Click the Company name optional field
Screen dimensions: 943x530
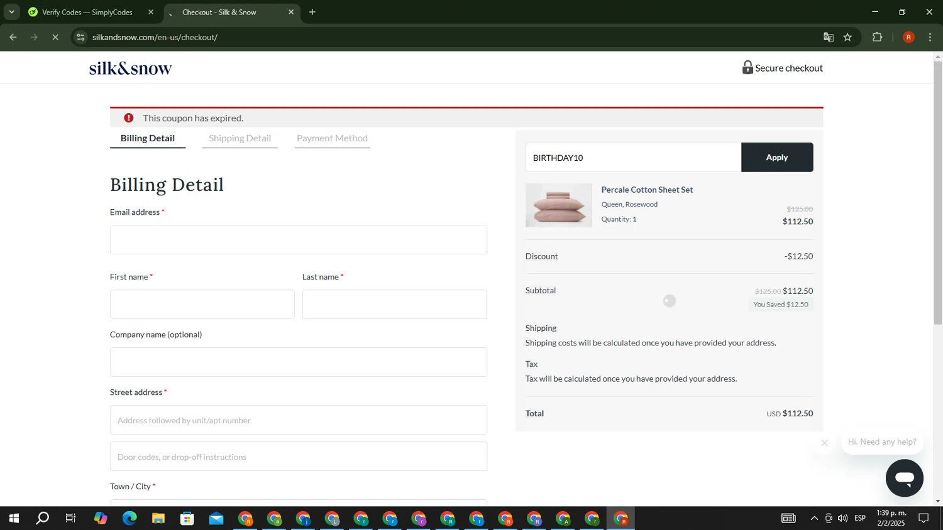299,362
